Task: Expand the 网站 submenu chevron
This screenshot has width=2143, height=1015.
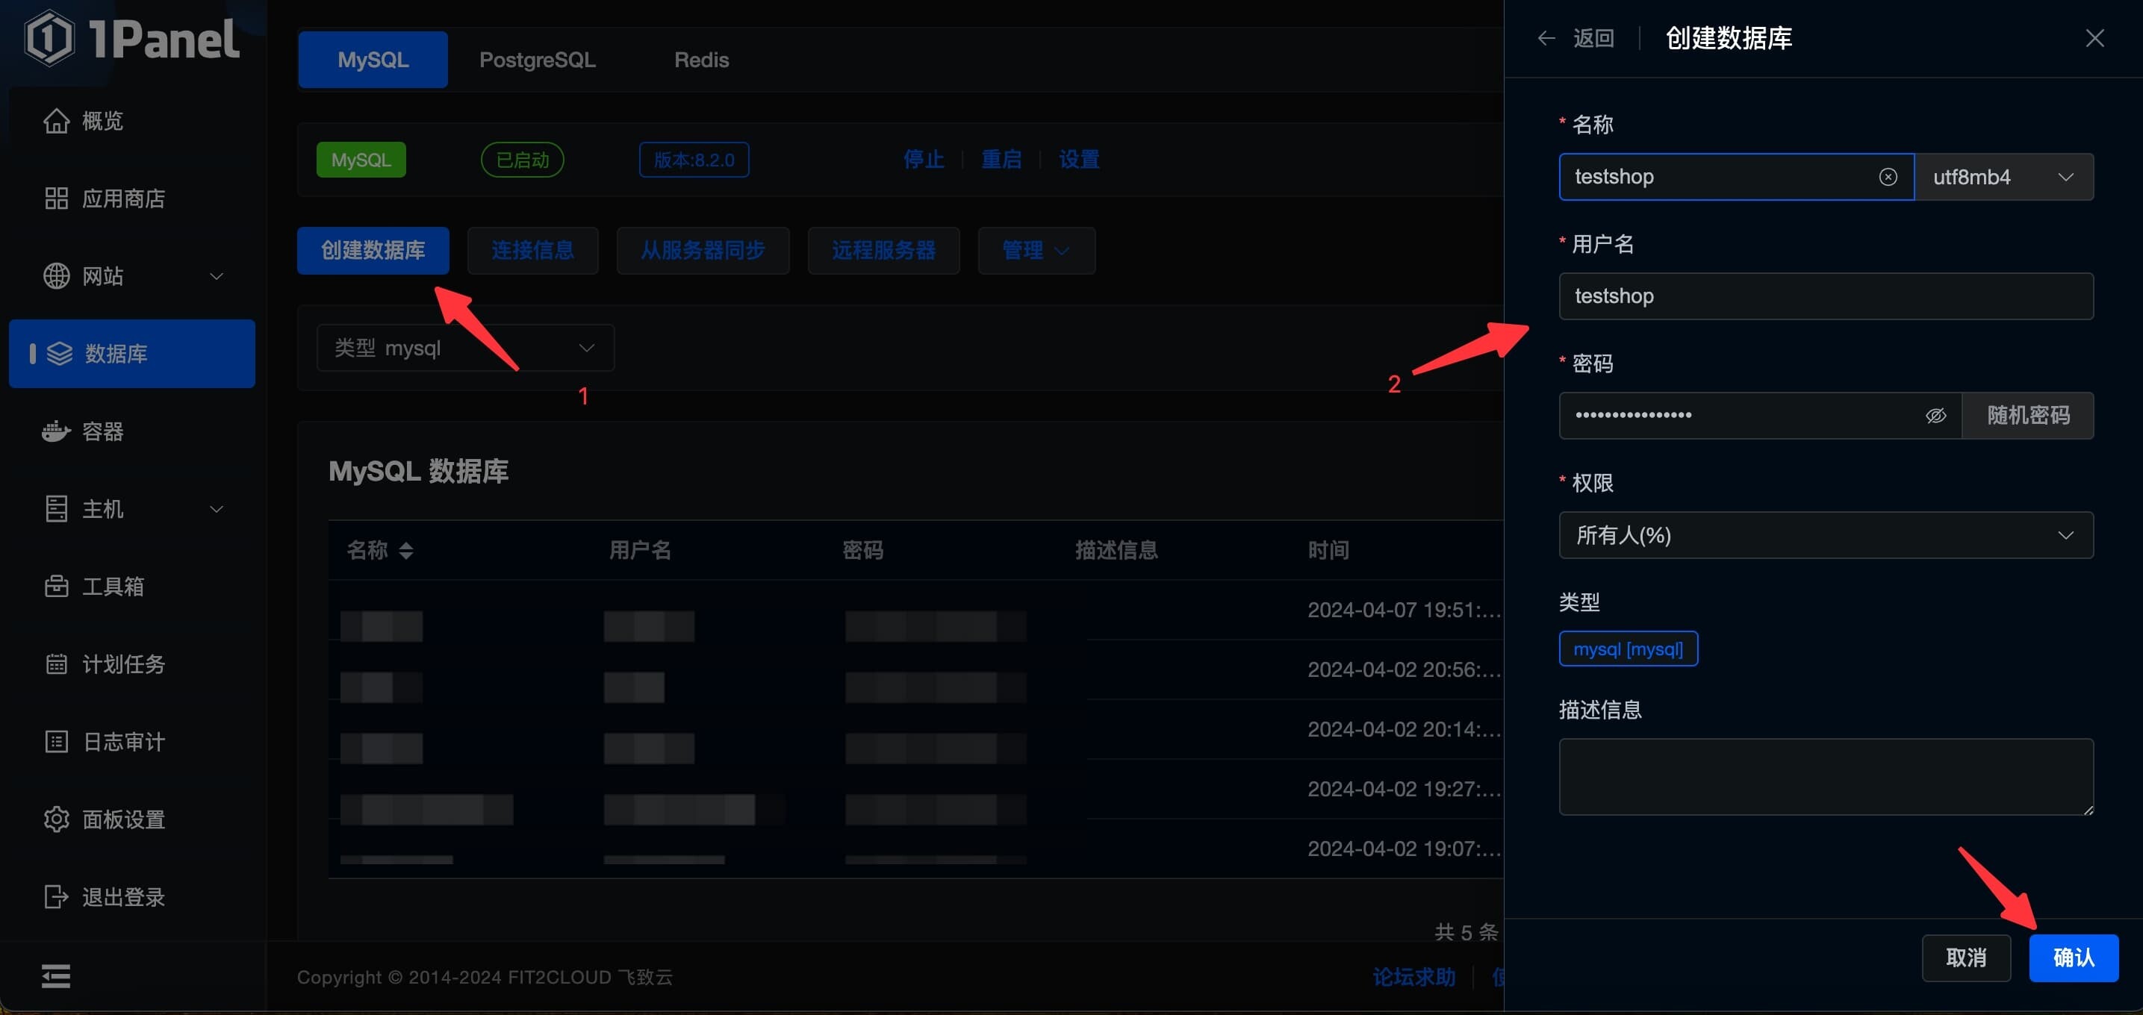Action: (217, 277)
